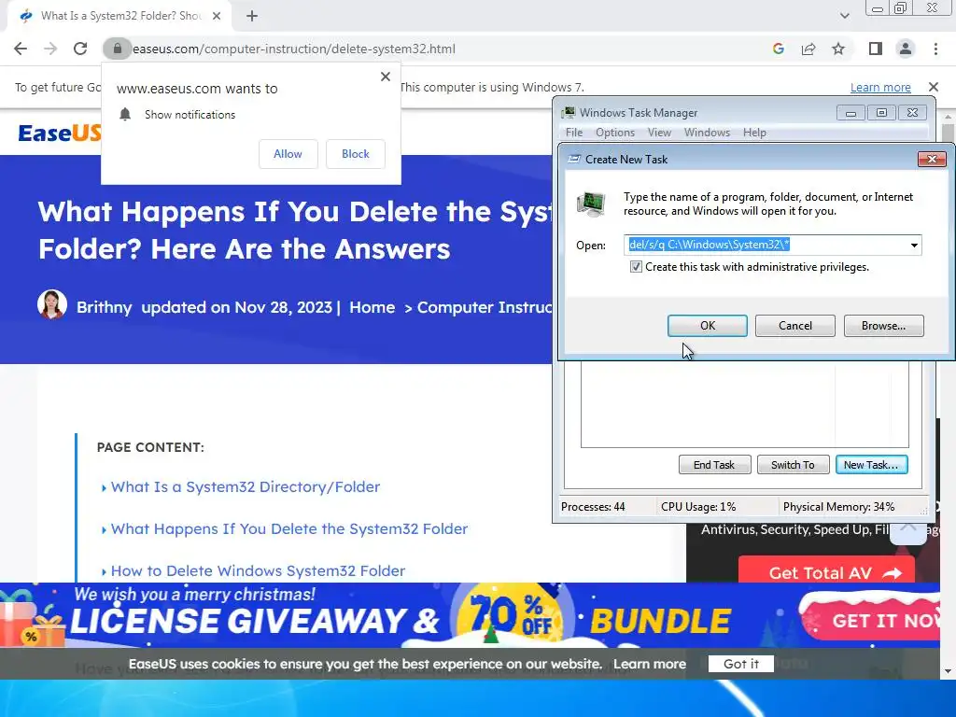Click the address bar URL
This screenshot has width=956, height=717.
tap(294, 49)
